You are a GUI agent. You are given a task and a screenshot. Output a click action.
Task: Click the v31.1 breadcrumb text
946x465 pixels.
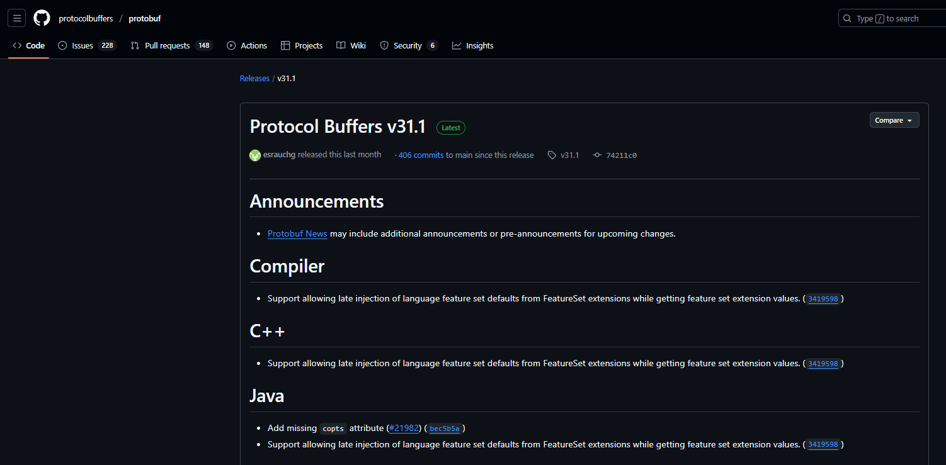point(287,78)
